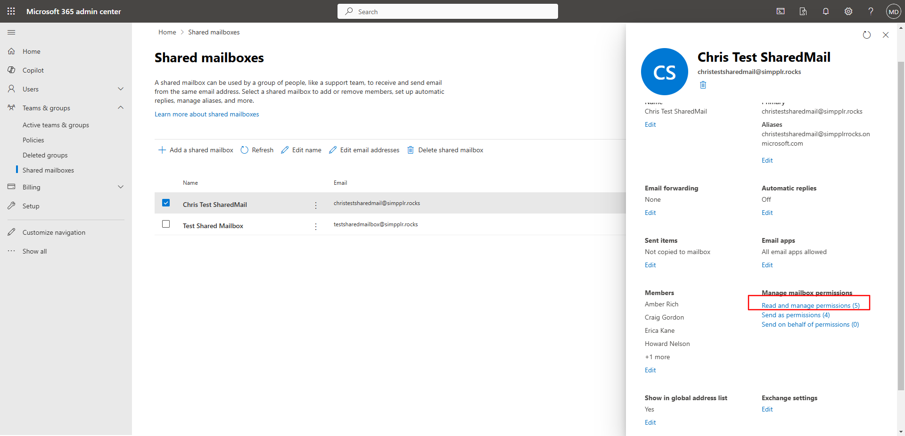
Task: Uncheck the Chris Test SharedMail checkbox
Action: pyautogui.click(x=166, y=203)
